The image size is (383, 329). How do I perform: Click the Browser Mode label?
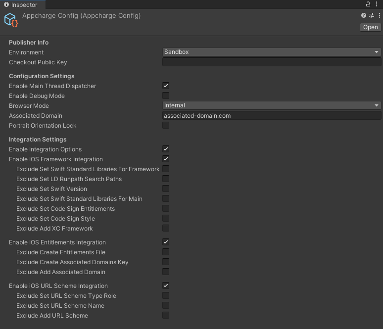click(29, 106)
